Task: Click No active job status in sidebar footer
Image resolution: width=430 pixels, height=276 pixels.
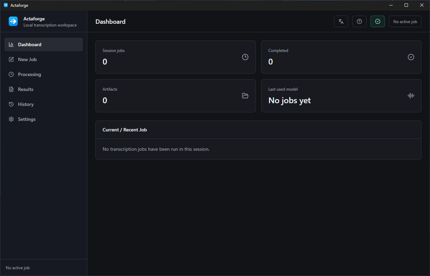Action: coord(18,268)
